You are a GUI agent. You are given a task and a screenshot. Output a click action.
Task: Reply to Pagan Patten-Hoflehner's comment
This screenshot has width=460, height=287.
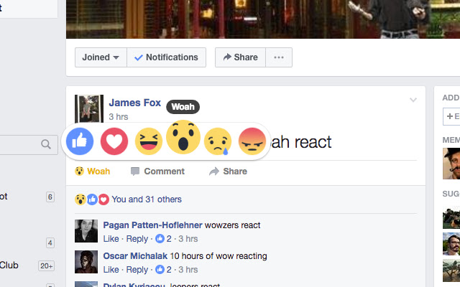coord(137,239)
